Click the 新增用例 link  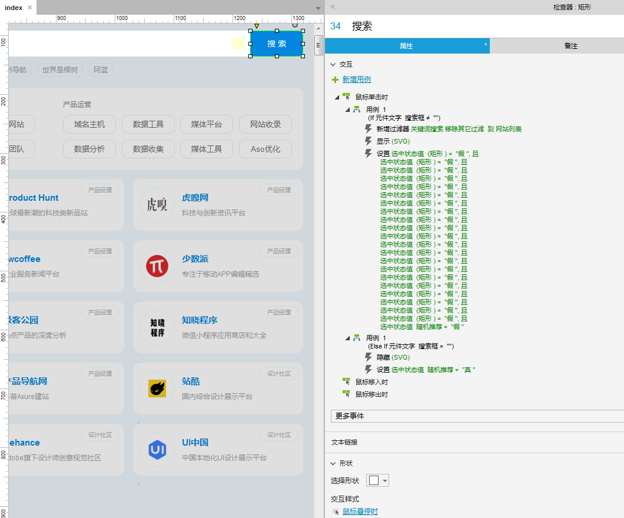point(356,79)
